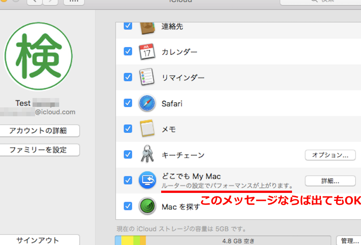Click the Mac を探す label
361x245 pixels.
181,207
